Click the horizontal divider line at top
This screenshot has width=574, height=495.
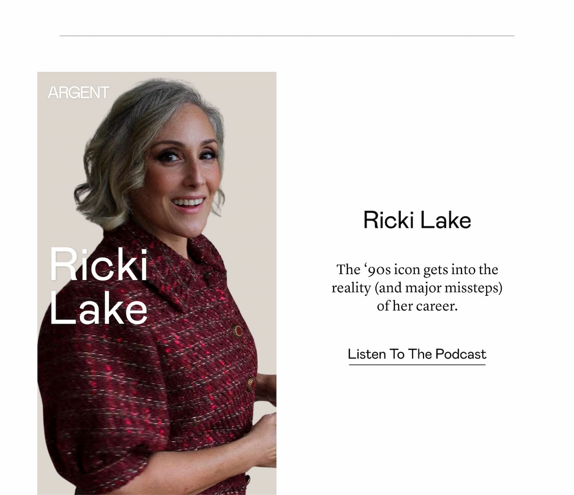click(x=287, y=36)
